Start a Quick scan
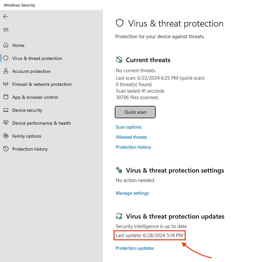Image resolution: width=263 pixels, height=262 pixels. [135, 112]
